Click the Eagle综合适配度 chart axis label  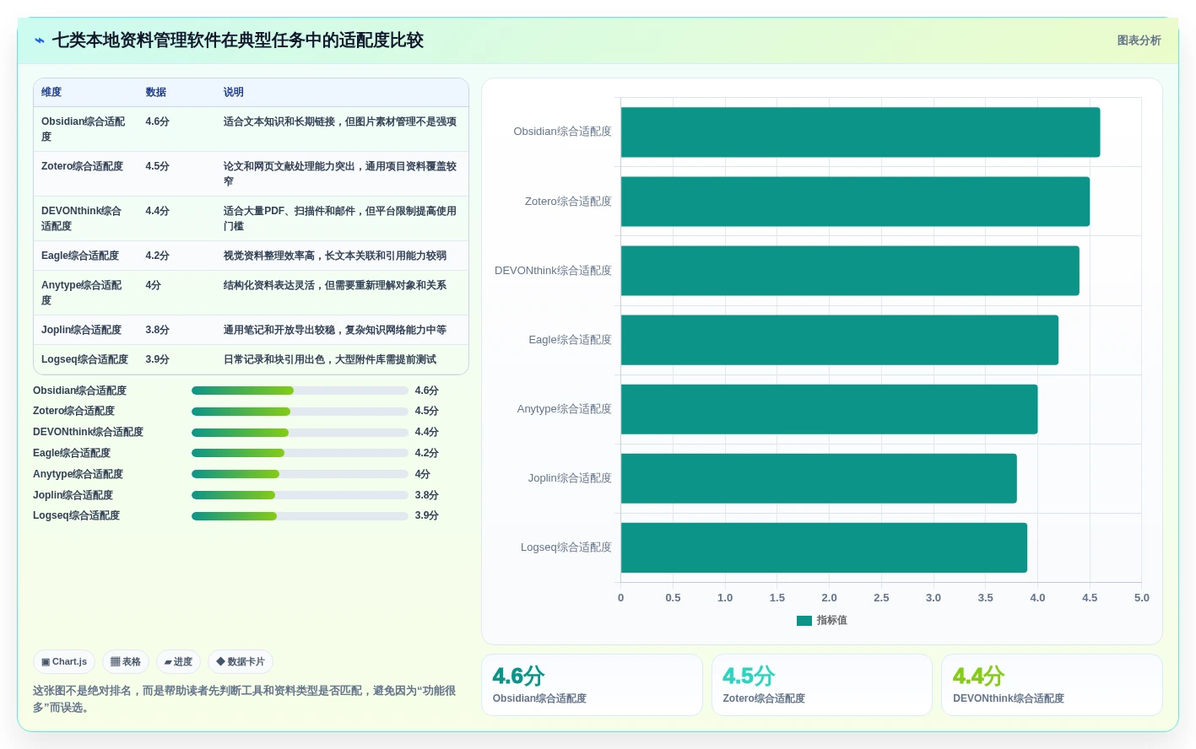[x=570, y=340]
